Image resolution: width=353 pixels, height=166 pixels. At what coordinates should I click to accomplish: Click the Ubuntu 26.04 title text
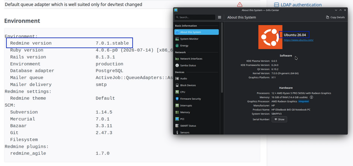coord(295,35)
